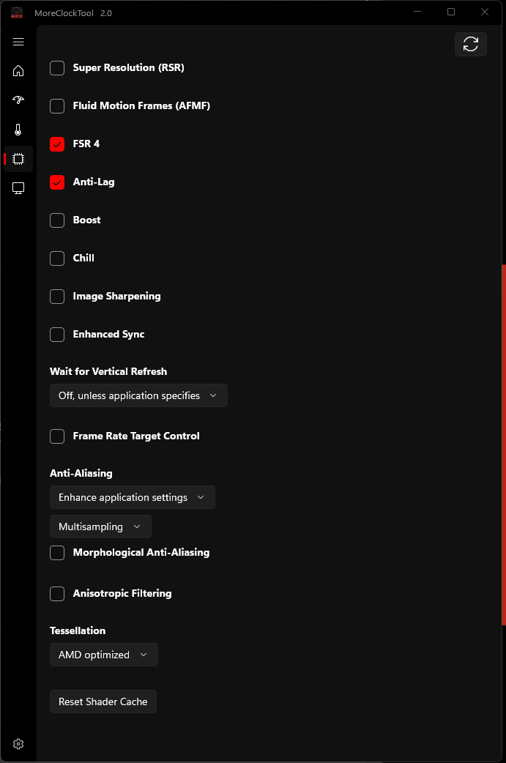506x763 pixels.
Task: Open Wait for Vertical Refresh dropdown
Action: (x=138, y=395)
